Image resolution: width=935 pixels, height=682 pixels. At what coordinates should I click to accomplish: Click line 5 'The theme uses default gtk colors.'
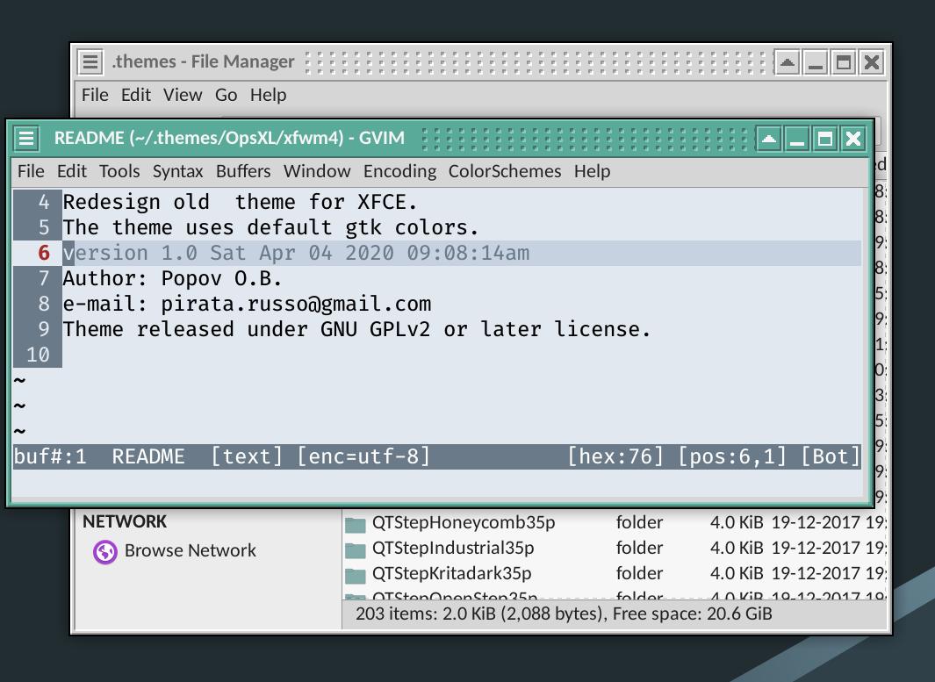click(x=270, y=227)
